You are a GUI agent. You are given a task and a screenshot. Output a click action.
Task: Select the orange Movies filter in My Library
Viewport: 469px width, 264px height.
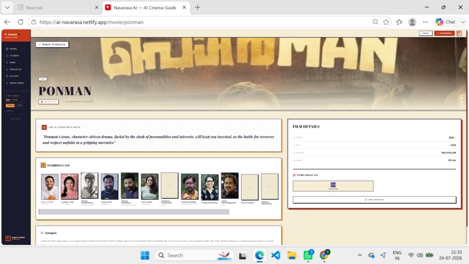click(x=10, y=105)
